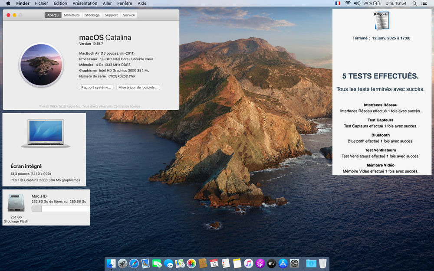Open Safari from the dock
The height and width of the screenshot is (271, 434).
pyautogui.click(x=134, y=263)
